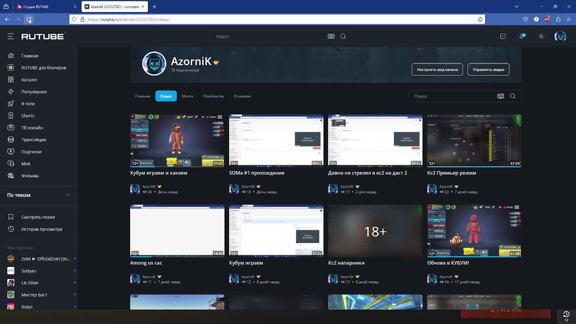Open Смотреть позже in sidebar
The height and width of the screenshot is (324, 576).
[x=38, y=217]
